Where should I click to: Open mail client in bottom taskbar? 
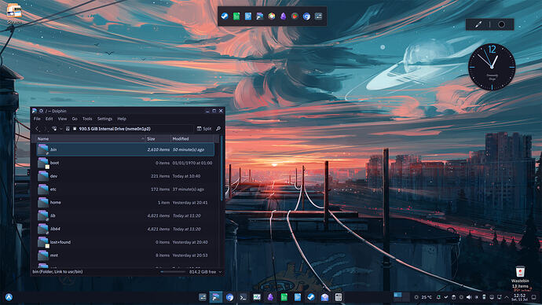[325, 297]
